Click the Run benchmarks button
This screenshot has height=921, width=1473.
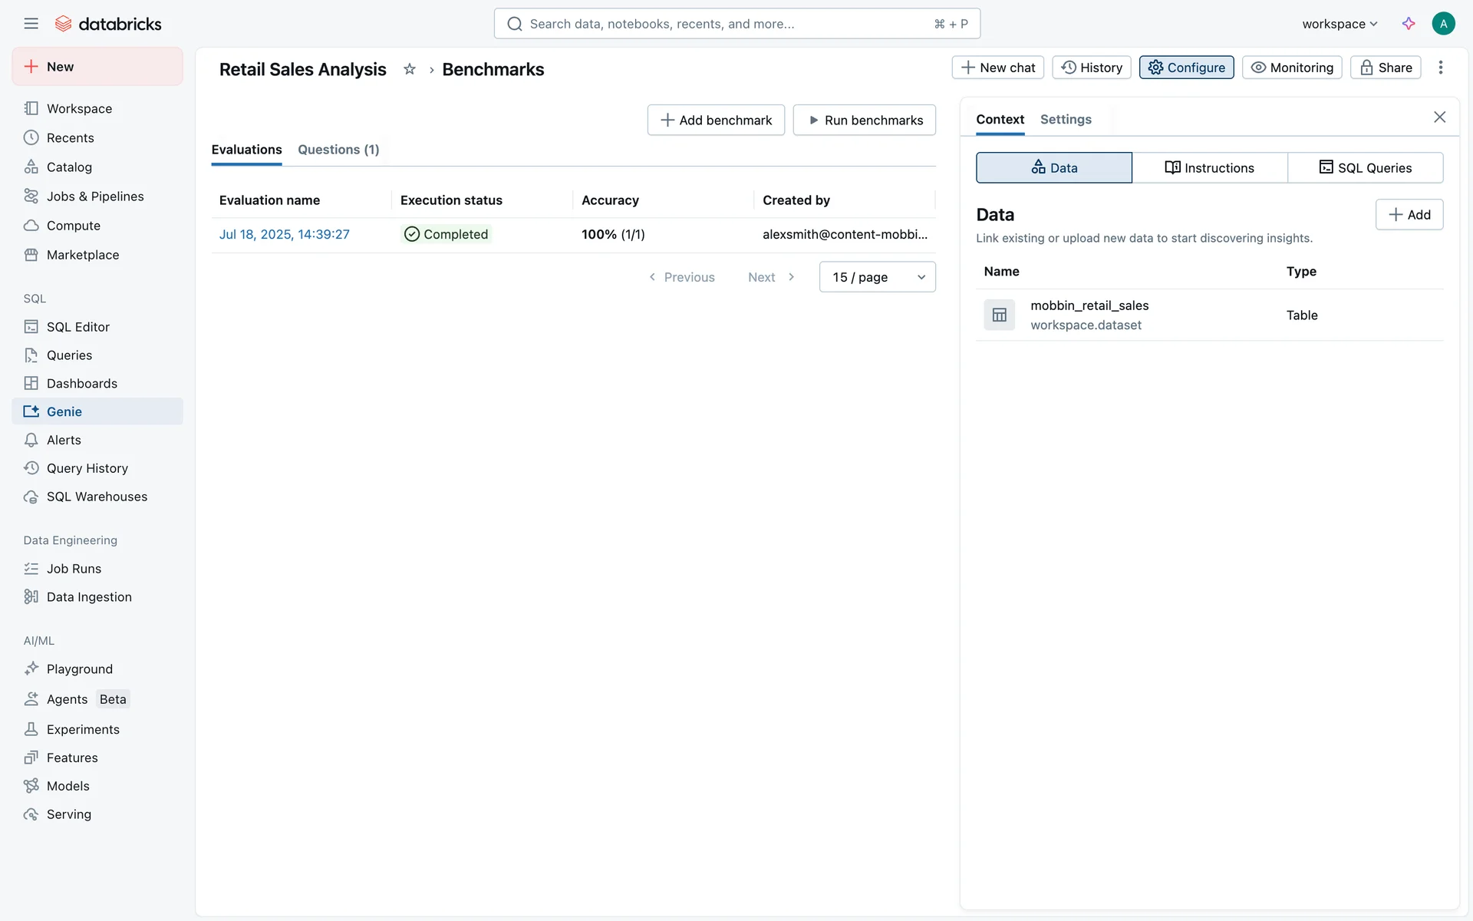864,120
